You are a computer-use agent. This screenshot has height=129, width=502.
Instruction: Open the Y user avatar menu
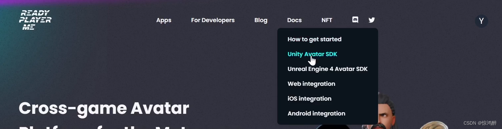[482, 21]
